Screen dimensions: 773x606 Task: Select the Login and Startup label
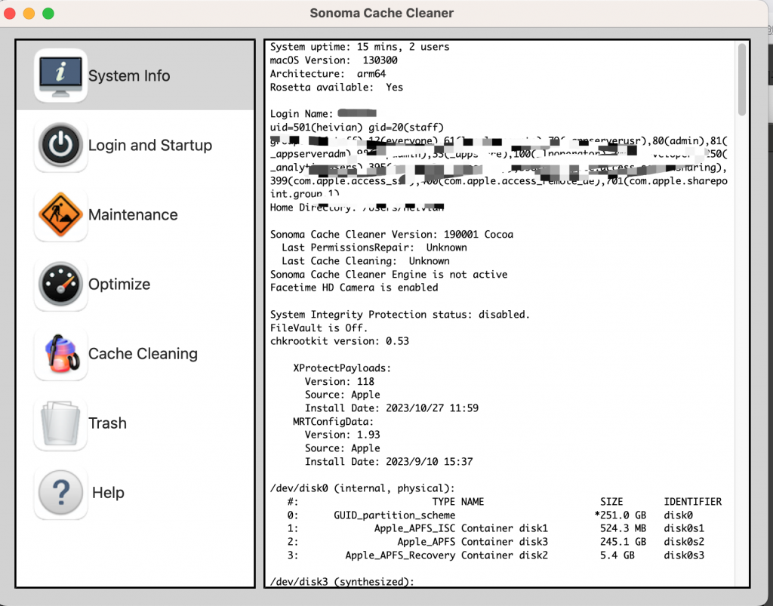[x=149, y=145]
